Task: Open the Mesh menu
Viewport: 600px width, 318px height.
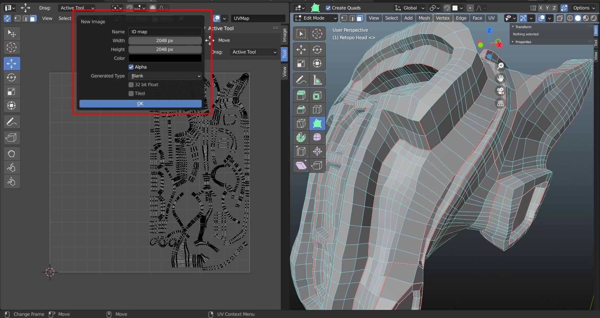Action: (424, 18)
